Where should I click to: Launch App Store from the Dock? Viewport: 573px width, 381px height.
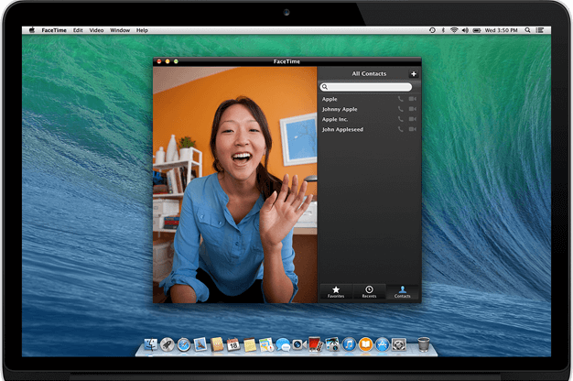383,344
